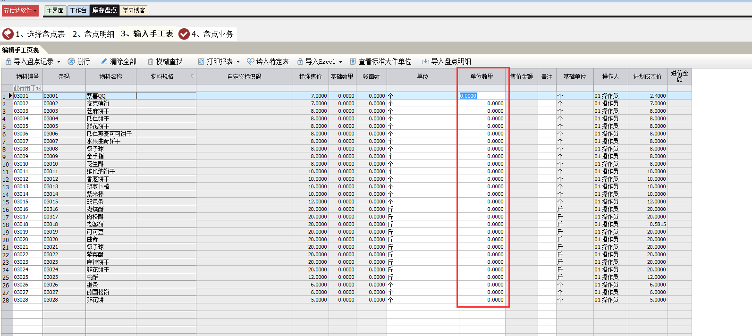Image resolution: width=752 pixels, height=336 pixels.
Task: Open the 安仕达软件 main menu dropdown
Action: coord(20,10)
